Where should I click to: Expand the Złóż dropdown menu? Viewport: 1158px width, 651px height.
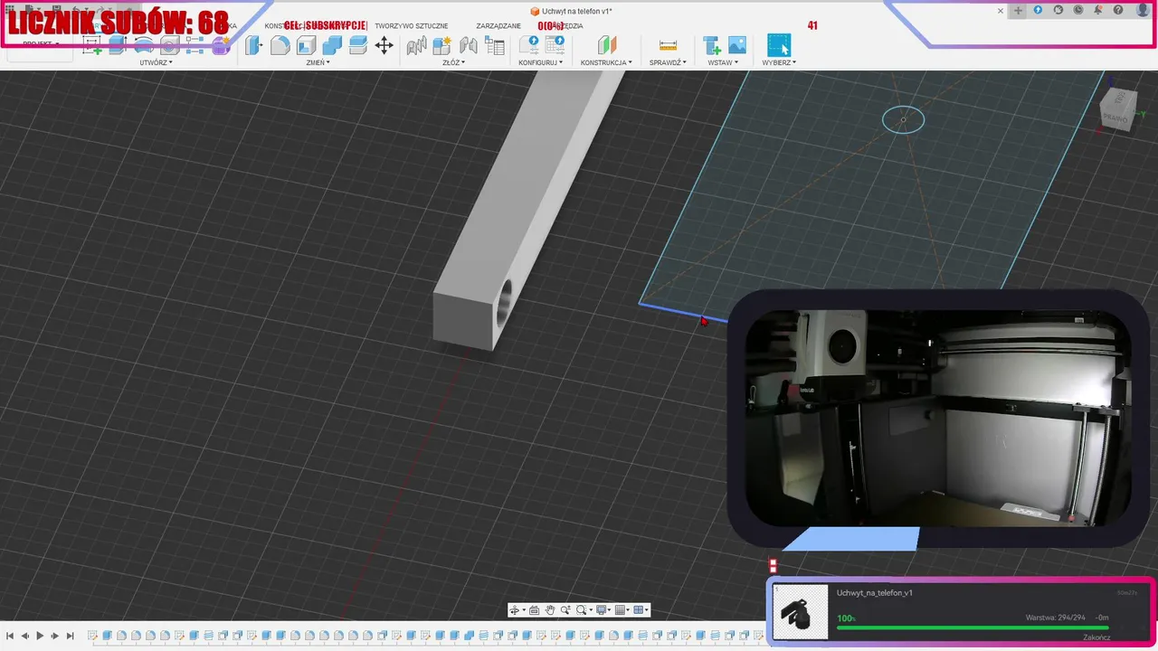pos(453,62)
